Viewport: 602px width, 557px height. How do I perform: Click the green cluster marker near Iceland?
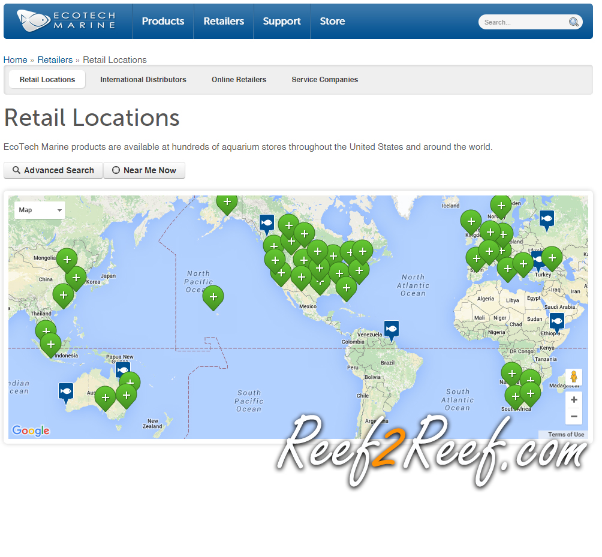coord(471,222)
